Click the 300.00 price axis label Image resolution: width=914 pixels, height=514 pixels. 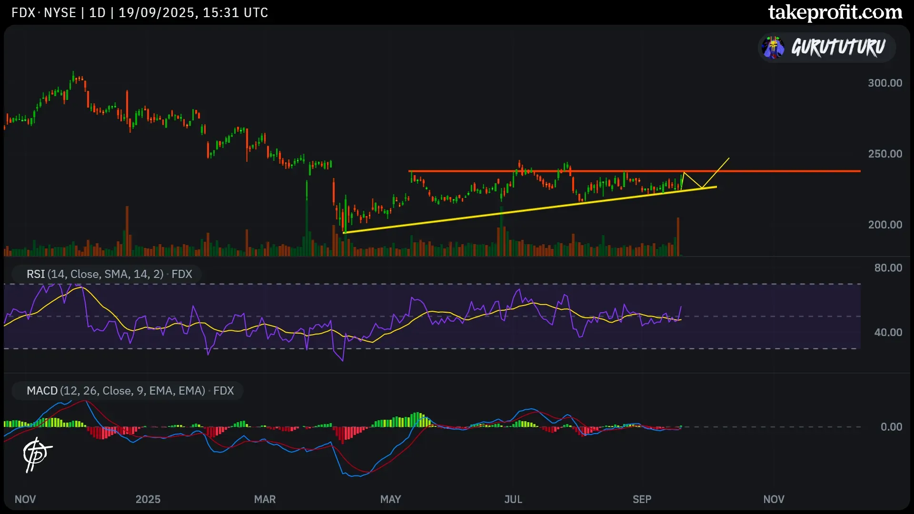point(884,83)
